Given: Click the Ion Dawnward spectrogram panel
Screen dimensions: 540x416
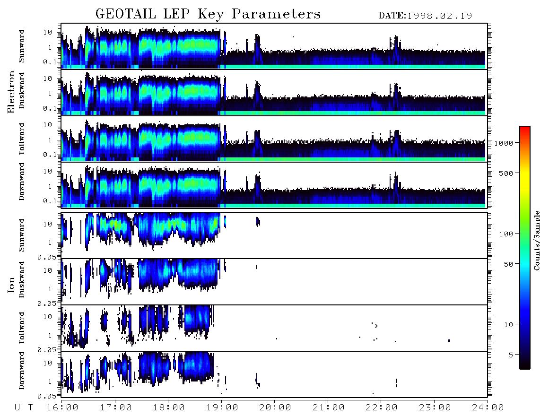Looking at the screenshot, I should [274, 374].
